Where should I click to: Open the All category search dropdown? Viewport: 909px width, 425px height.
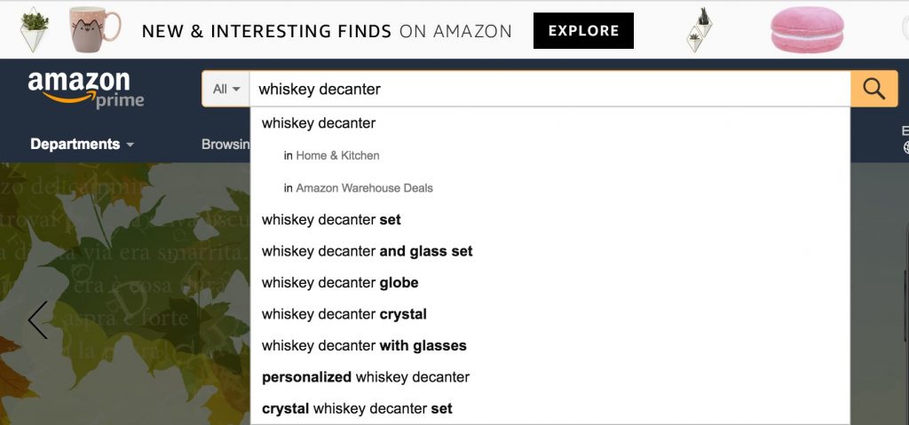tap(225, 89)
